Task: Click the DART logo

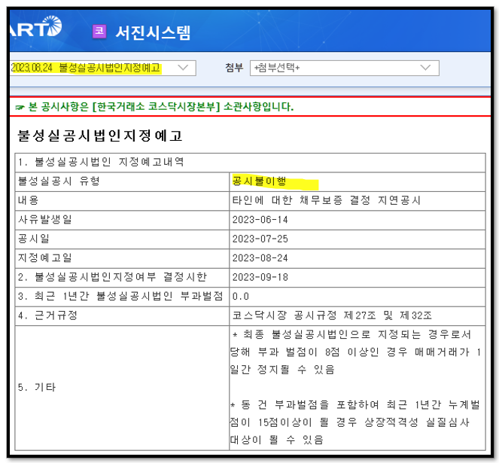Action: tap(36, 27)
